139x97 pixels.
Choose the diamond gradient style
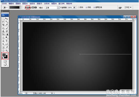35,8
